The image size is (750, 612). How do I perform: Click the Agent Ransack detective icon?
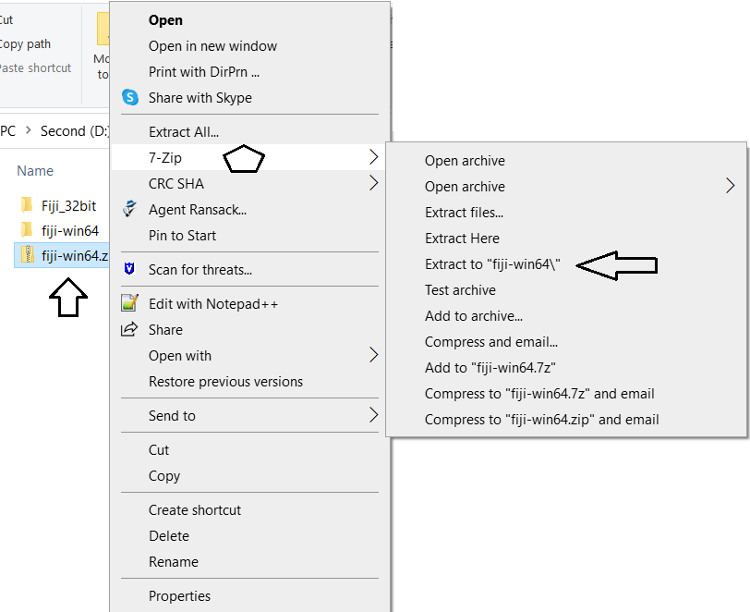coord(129,209)
